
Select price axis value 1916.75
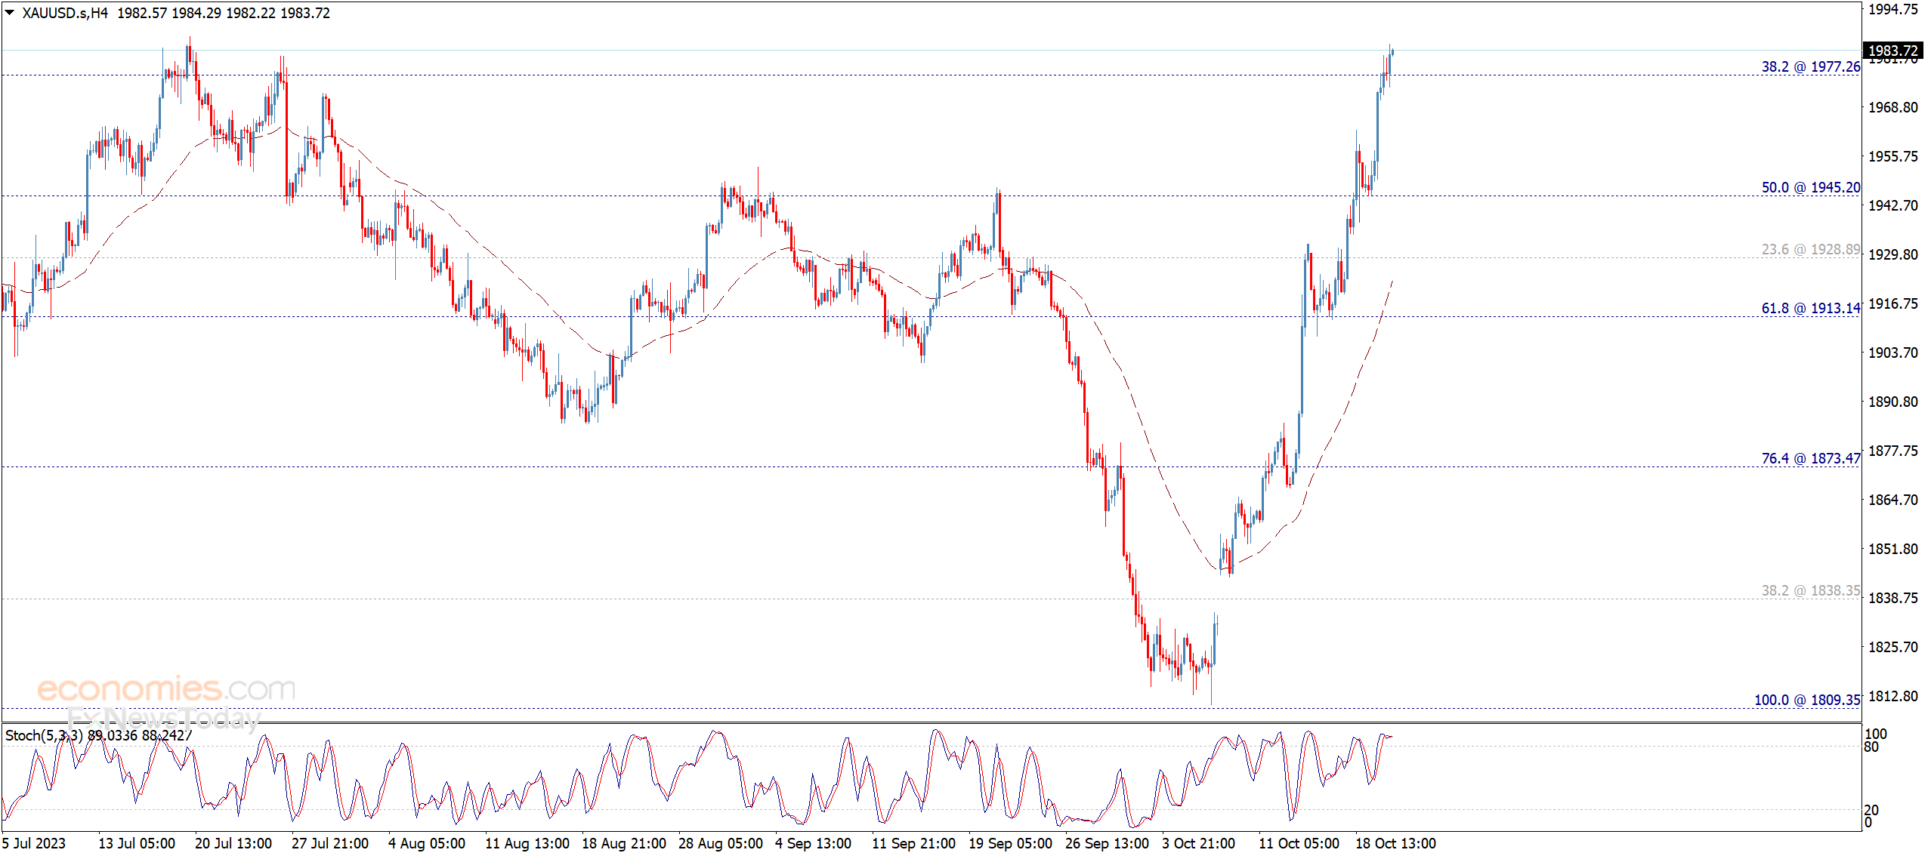(x=1893, y=303)
